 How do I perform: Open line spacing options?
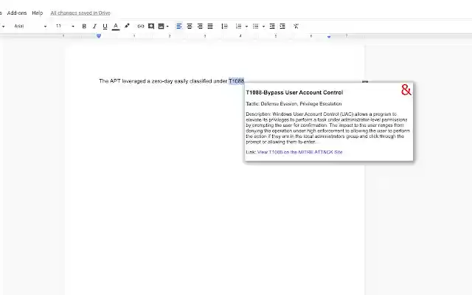[x=224, y=27]
